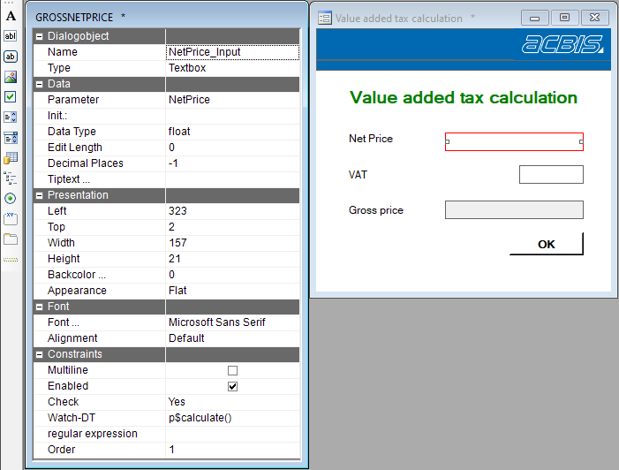The height and width of the screenshot is (470, 619).
Task: Collapse the Dialogobject section
Action: tap(39, 36)
